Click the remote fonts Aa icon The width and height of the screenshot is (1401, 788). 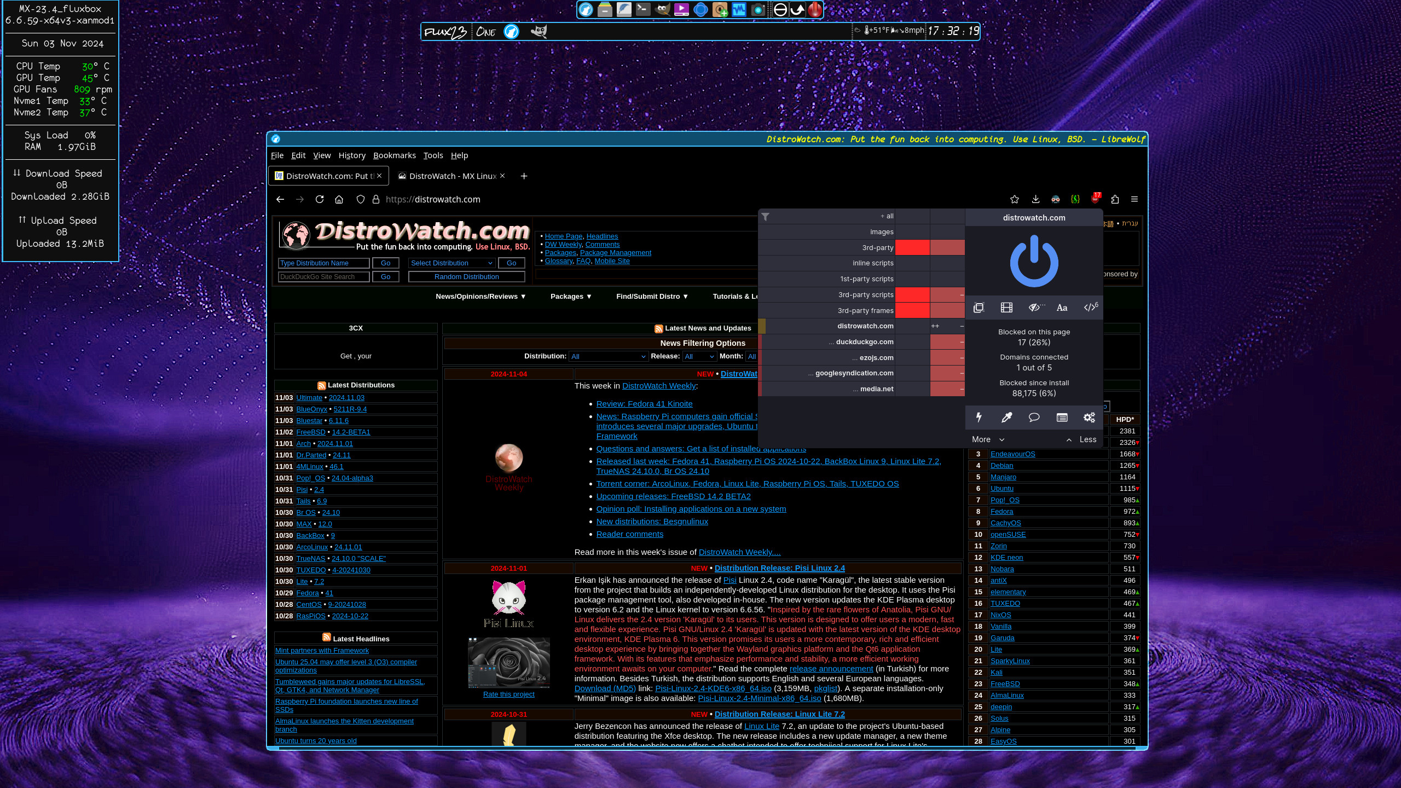coord(1062,308)
